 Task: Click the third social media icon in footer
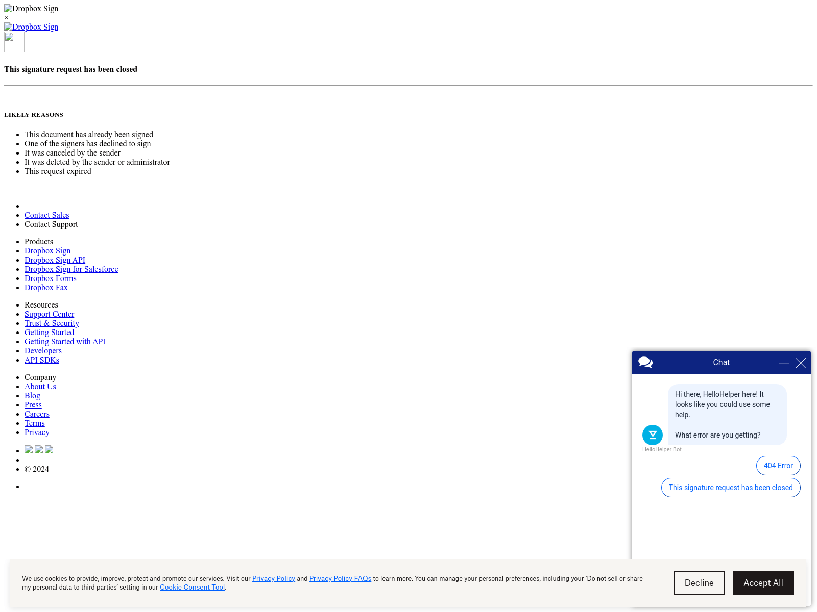tap(49, 449)
